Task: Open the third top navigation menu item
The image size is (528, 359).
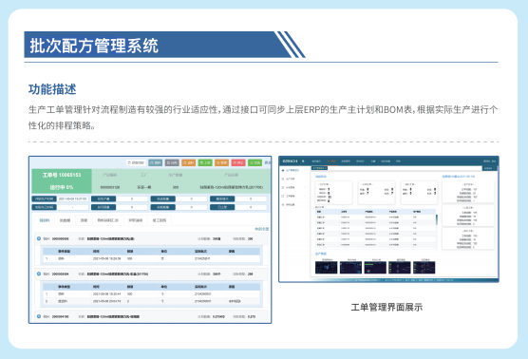Action: [x=346, y=161]
